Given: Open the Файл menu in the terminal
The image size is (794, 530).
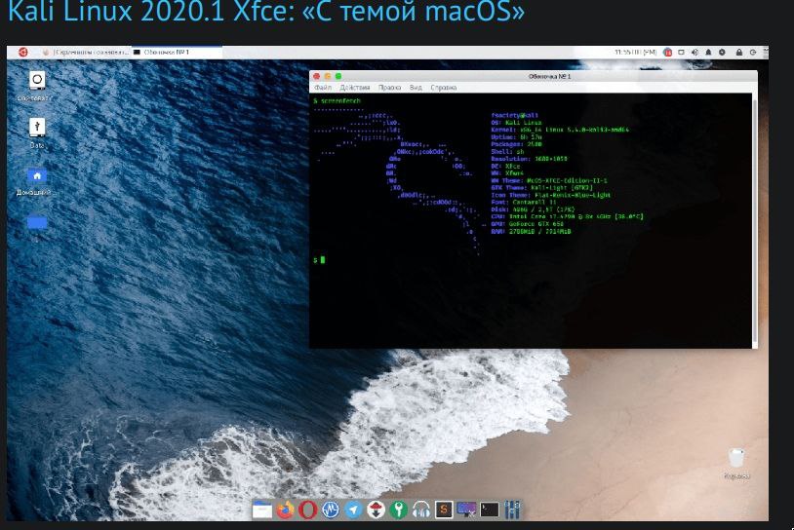Looking at the screenshot, I should 323,88.
